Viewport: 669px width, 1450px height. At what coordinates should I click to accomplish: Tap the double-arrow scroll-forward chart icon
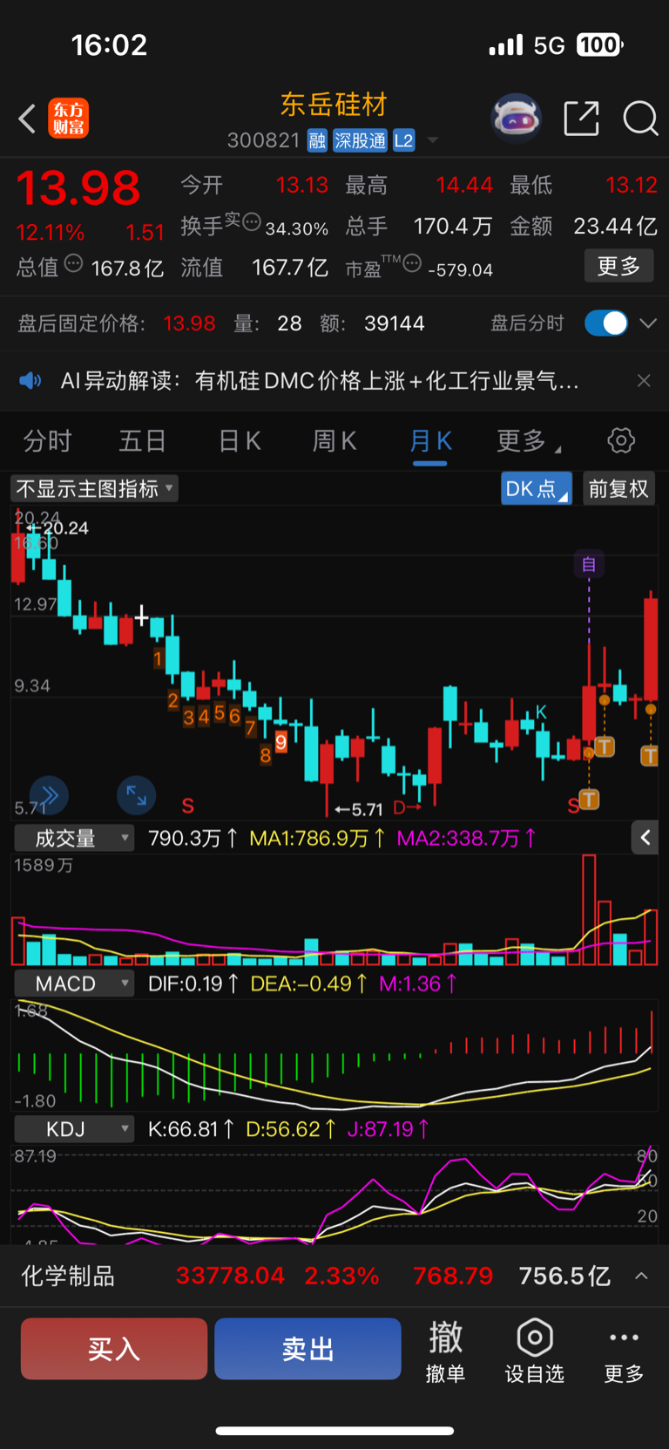49,795
